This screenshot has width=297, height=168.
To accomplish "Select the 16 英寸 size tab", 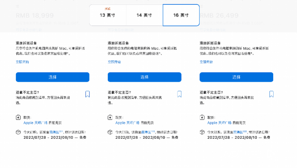I will coord(181,15).
